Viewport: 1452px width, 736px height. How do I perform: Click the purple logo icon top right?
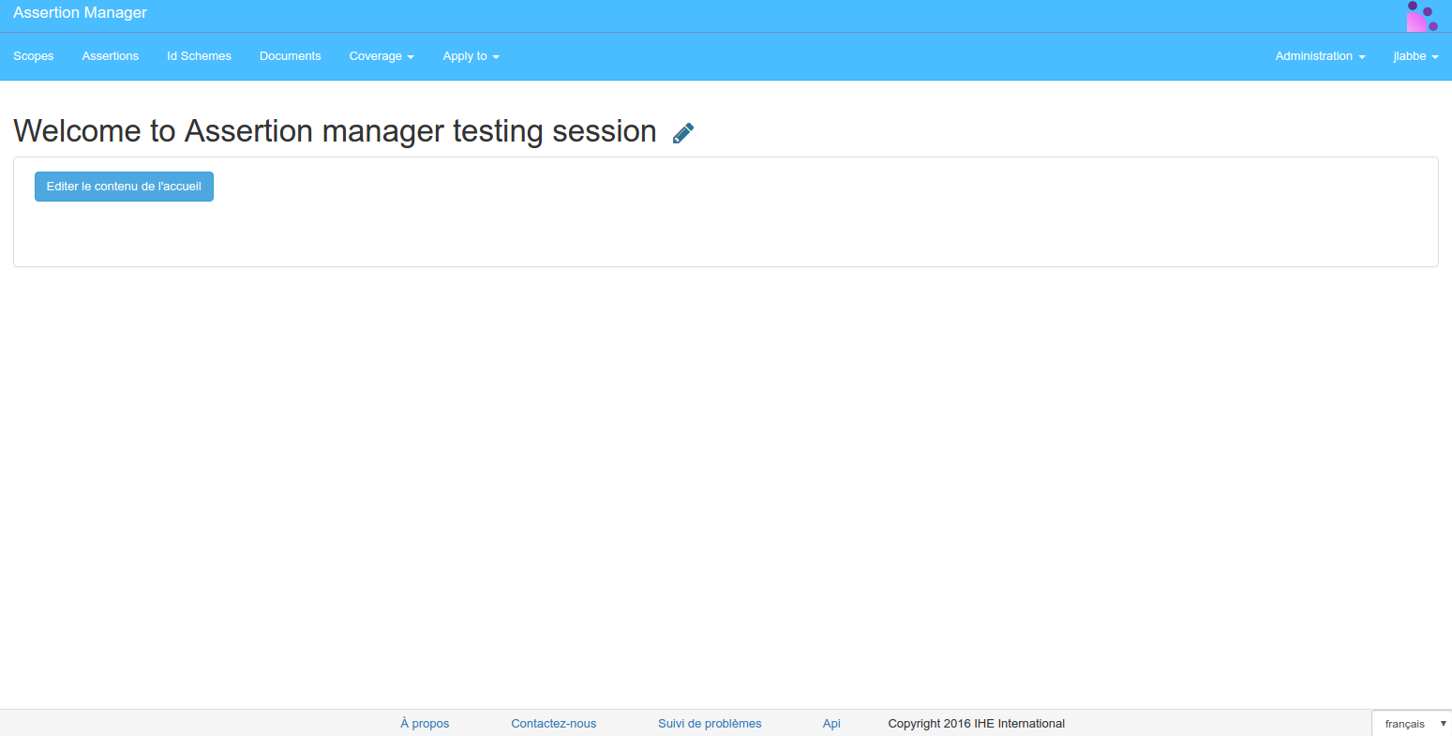point(1421,17)
